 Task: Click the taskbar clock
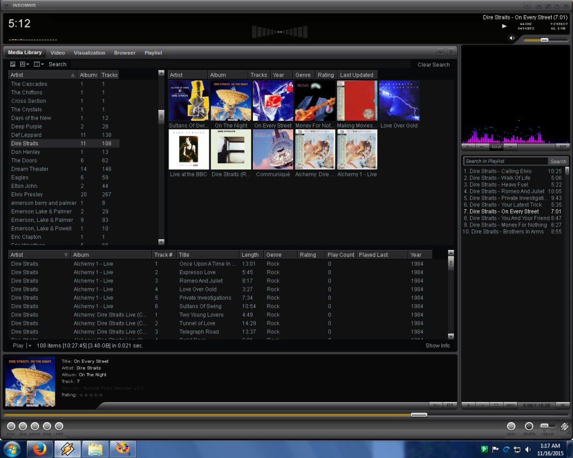550,449
